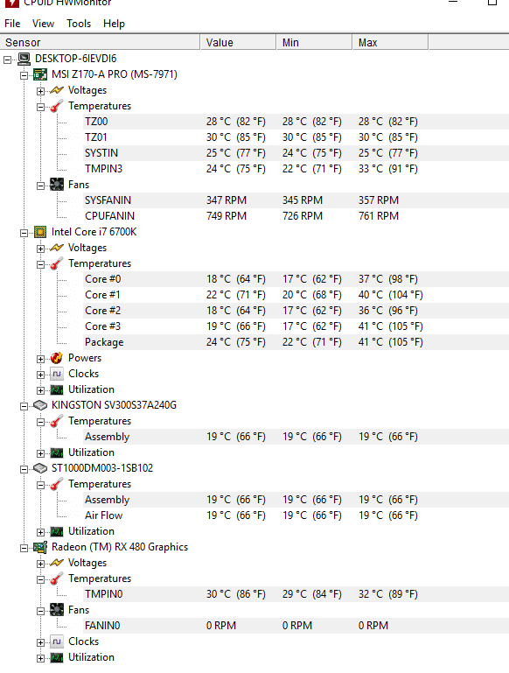Click the Powers flame icon under Intel Core i7
The height and width of the screenshot is (673, 509).
57,358
